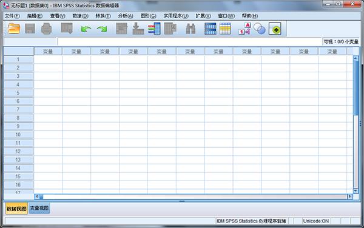Select row header 3
Viewport: 364px width, 228px height.
pyautogui.click(x=19, y=77)
